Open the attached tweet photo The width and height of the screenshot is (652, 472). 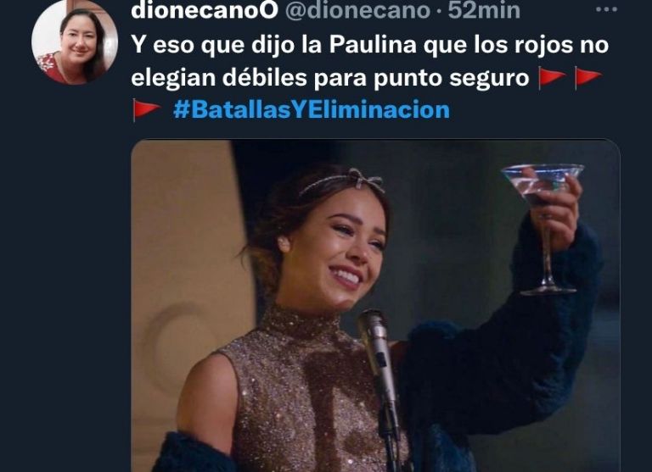375,306
